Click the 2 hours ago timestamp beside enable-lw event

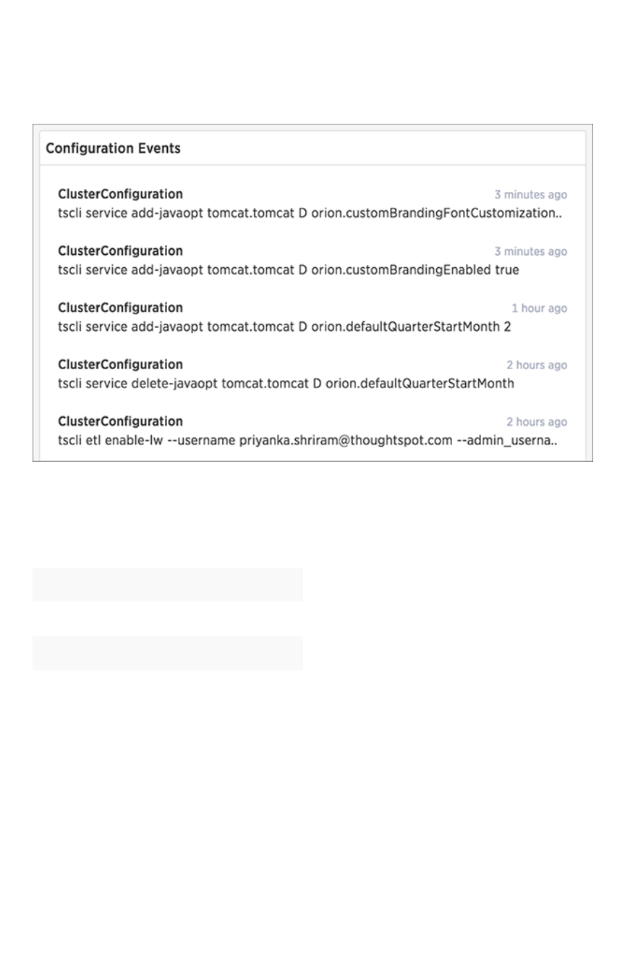click(537, 422)
